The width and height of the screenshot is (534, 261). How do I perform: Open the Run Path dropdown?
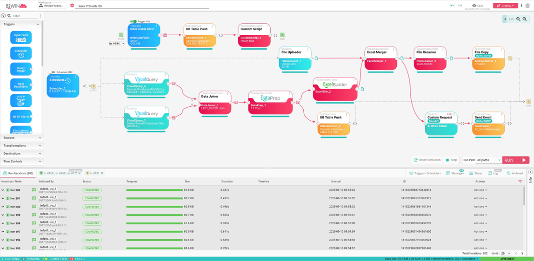coord(489,160)
